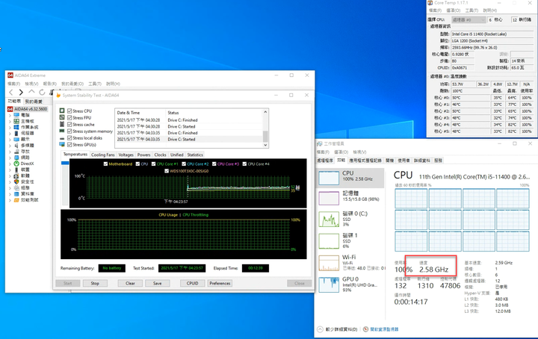Uncheck the WDS100T3X0C disk legend checkbox
The height and width of the screenshot is (339, 538).
tap(167, 171)
